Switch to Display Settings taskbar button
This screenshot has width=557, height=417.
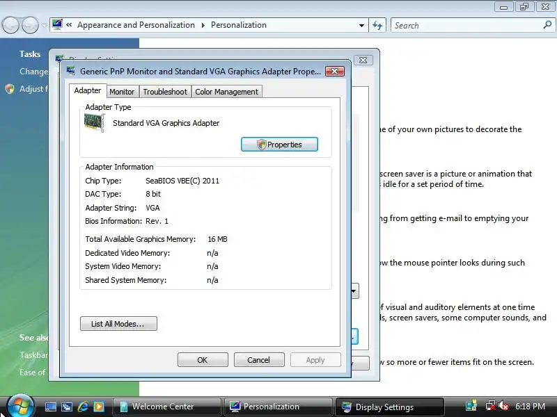click(x=390, y=407)
